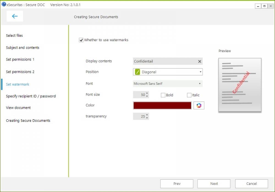Open the Position dropdown
The width and height of the screenshot is (275, 192).
[x=200, y=72]
